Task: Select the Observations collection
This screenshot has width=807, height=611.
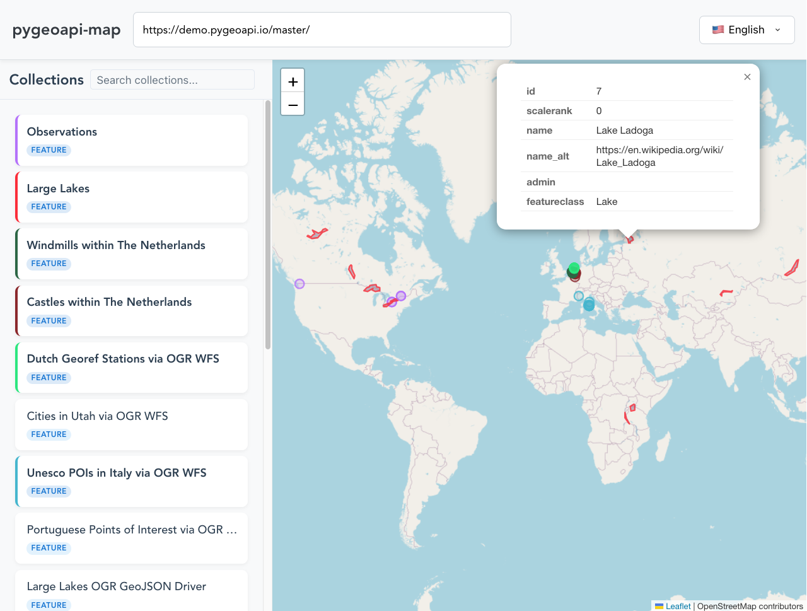Action: coord(131,140)
